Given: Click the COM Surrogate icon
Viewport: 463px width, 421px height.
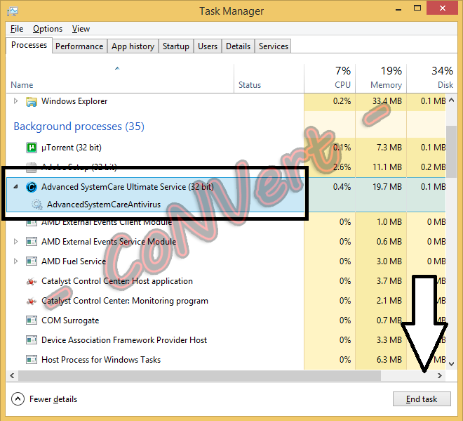Looking at the screenshot, I should click(x=32, y=320).
